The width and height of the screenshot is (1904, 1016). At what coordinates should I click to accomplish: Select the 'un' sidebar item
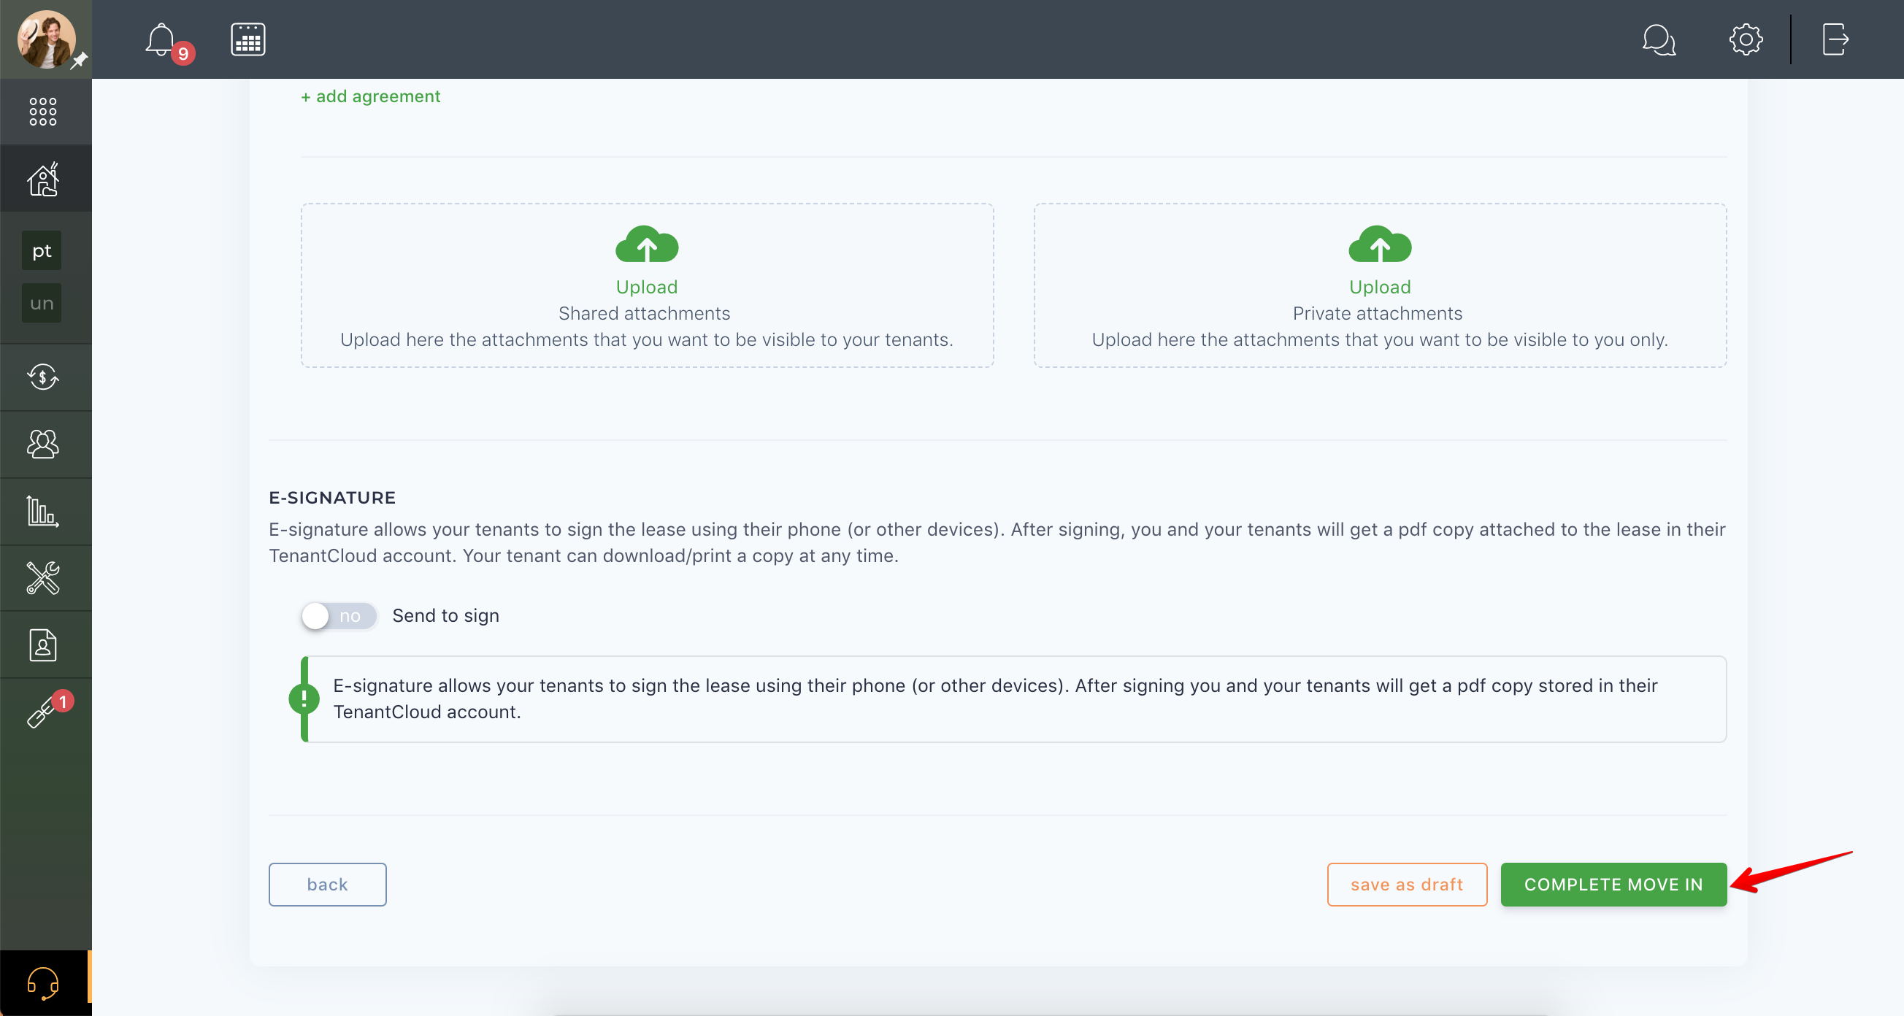(x=42, y=303)
